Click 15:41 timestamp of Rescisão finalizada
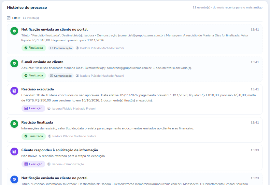Screen dimensions: 270x185 (x=255, y=123)
